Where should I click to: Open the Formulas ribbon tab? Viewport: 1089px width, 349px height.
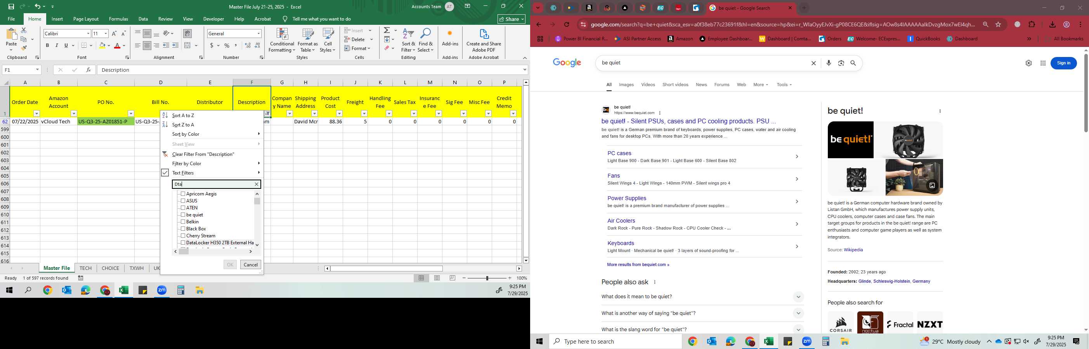pyautogui.click(x=118, y=19)
